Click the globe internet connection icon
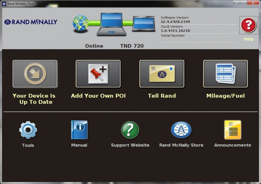 pos(81,23)
